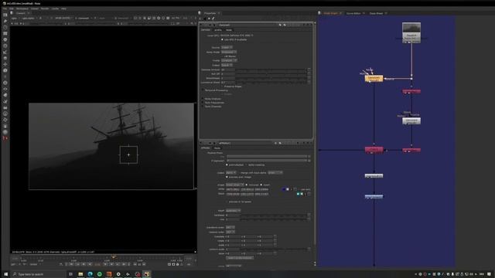Image resolution: width=495 pixels, height=278 pixels.
Task: Open the Color nodes toolbar menu
Action: pyautogui.click(x=5, y=39)
